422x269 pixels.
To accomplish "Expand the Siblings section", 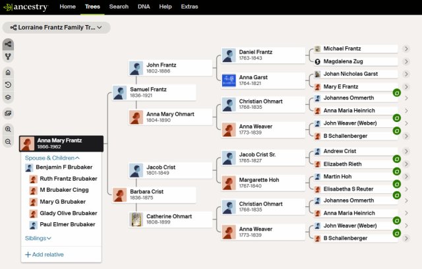I will (x=38, y=238).
